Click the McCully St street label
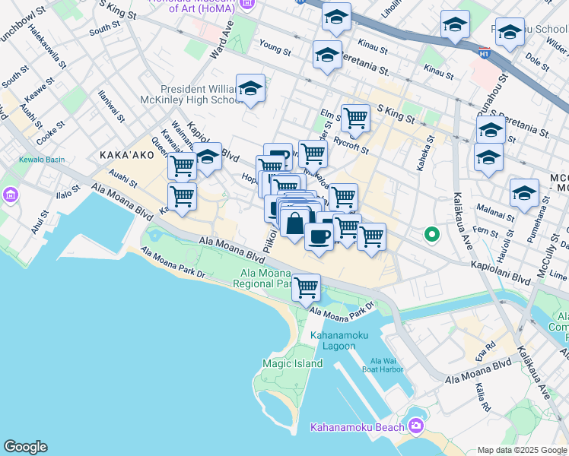 pos(548,256)
